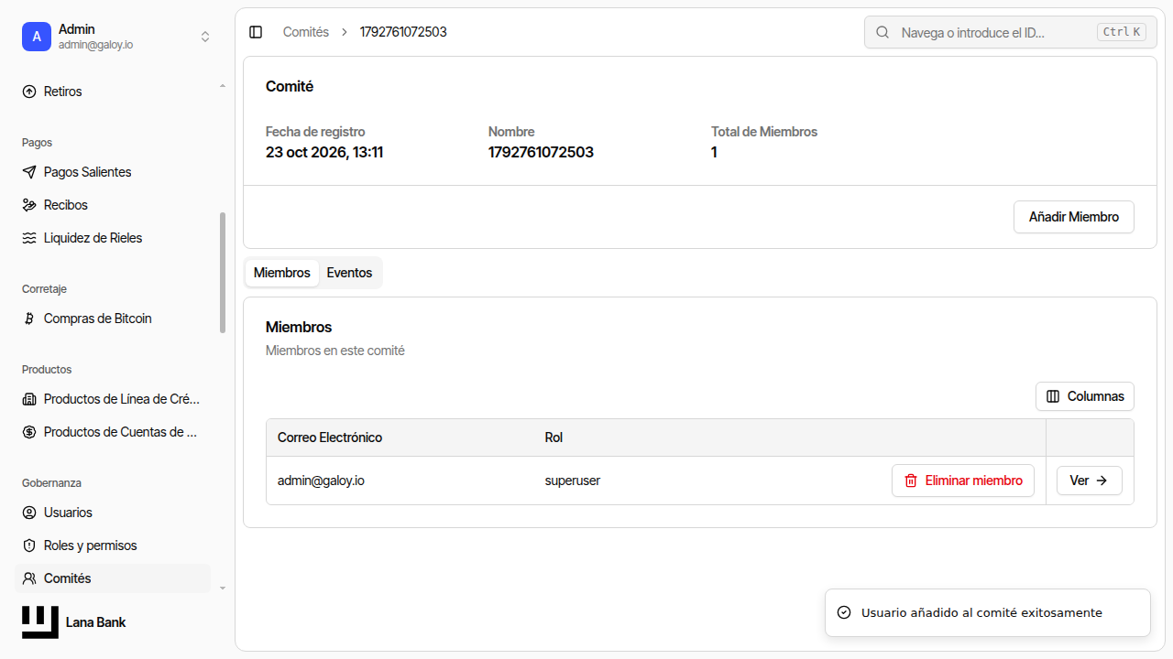Screen dimensions: 1173x659
Task: Click Eliminar miembro for admin@galoy.io
Action: click(963, 481)
